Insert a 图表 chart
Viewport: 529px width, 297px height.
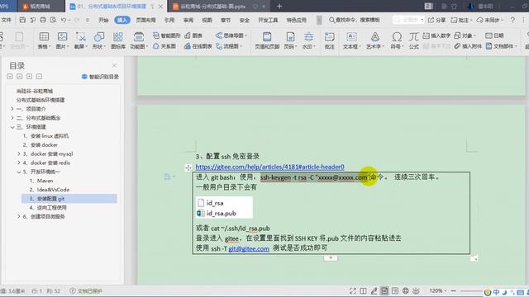tap(193, 35)
